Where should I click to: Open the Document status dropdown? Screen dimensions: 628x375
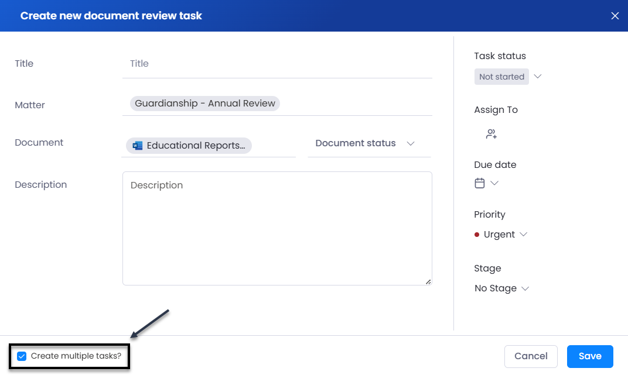pyautogui.click(x=369, y=143)
